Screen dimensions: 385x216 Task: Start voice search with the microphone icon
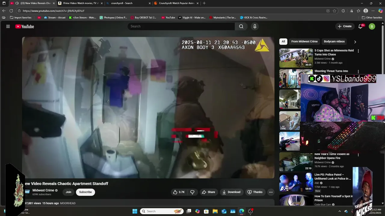(x=255, y=26)
